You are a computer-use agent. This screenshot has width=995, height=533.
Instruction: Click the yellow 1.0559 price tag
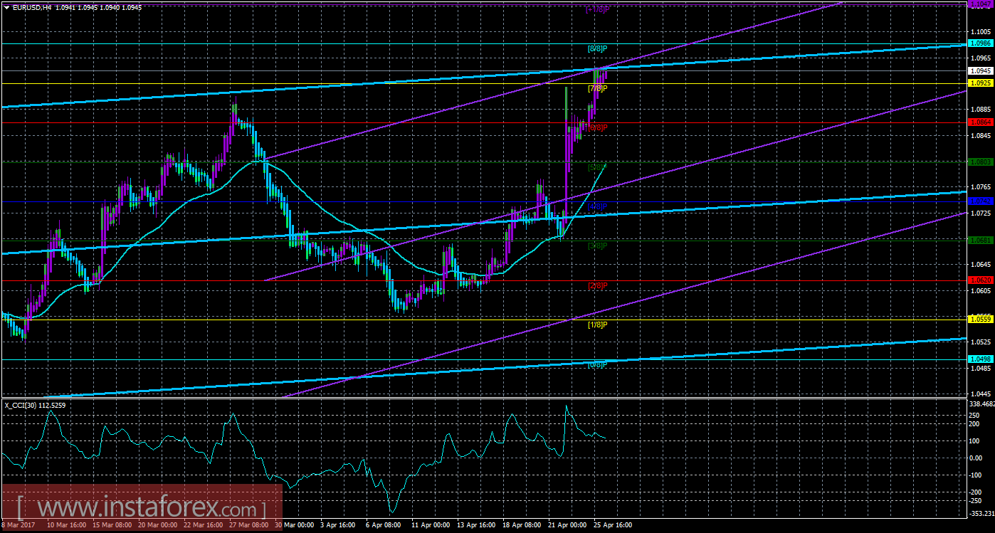(981, 320)
